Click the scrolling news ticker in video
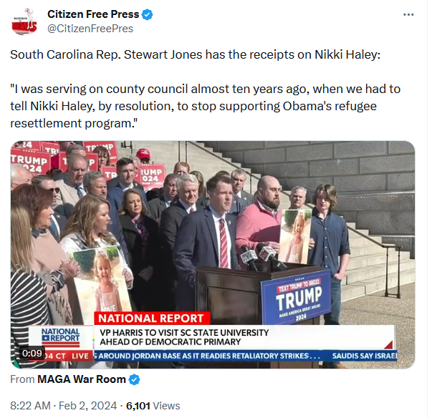Image resolution: width=432 pixels, height=418 pixels. tap(246, 356)
